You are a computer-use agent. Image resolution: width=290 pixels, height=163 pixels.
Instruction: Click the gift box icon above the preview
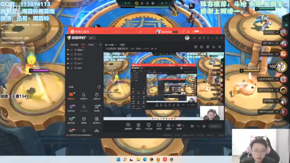196,47
